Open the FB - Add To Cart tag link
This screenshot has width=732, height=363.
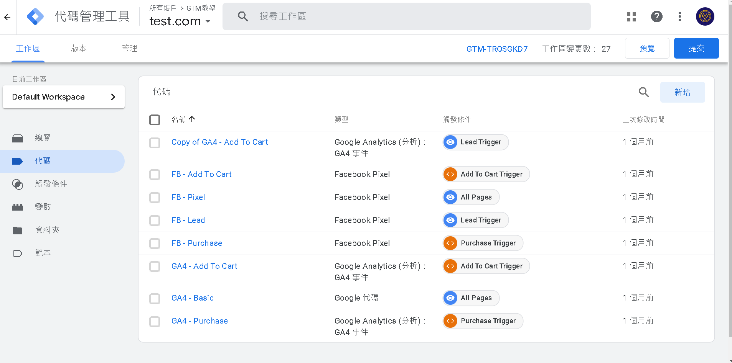(x=202, y=174)
